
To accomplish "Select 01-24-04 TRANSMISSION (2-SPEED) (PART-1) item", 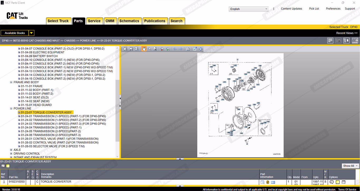I will 51,128.
